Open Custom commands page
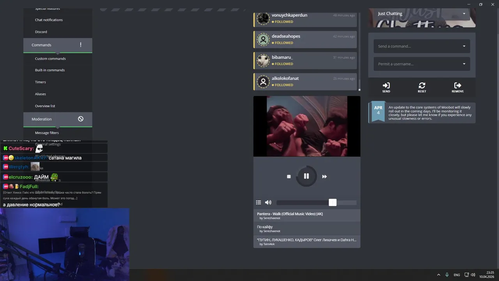Image resolution: width=499 pixels, height=281 pixels. coord(50,59)
